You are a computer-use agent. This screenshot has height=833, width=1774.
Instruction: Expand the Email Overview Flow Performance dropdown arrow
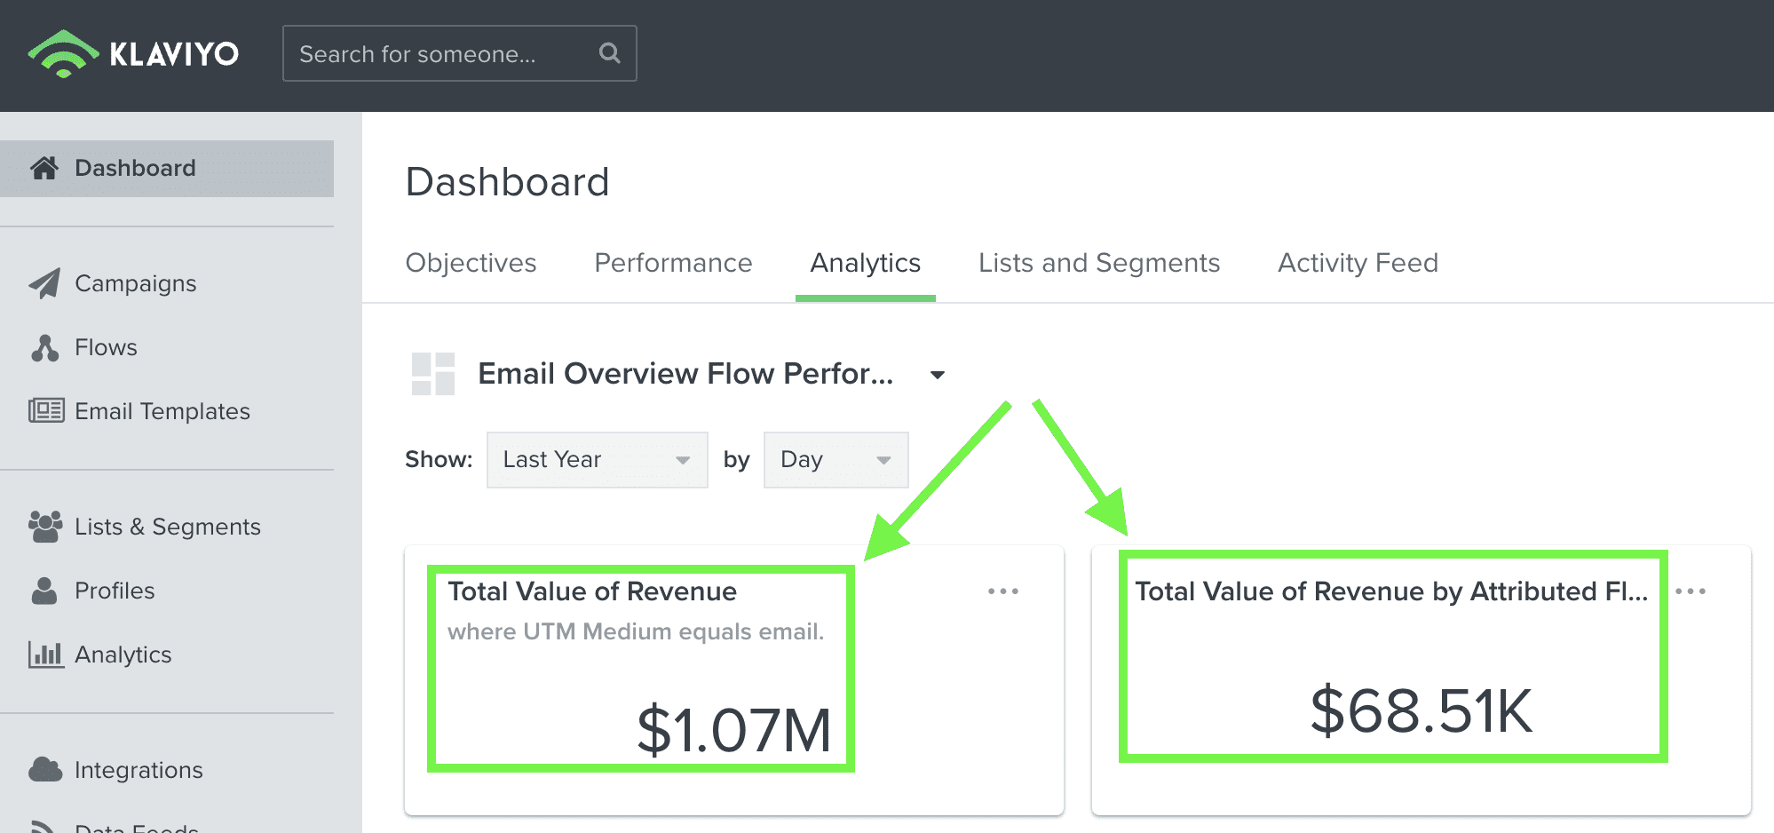point(938,375)
